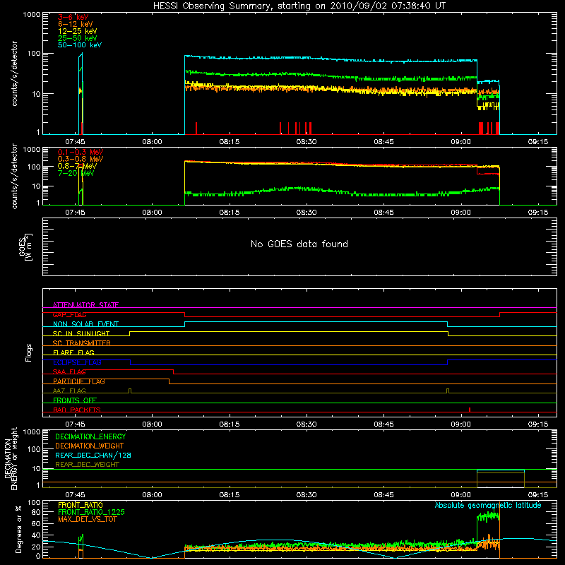565x565 pixels.
Task: Select the 50-100 keV legend label
Action: point(80,45)
